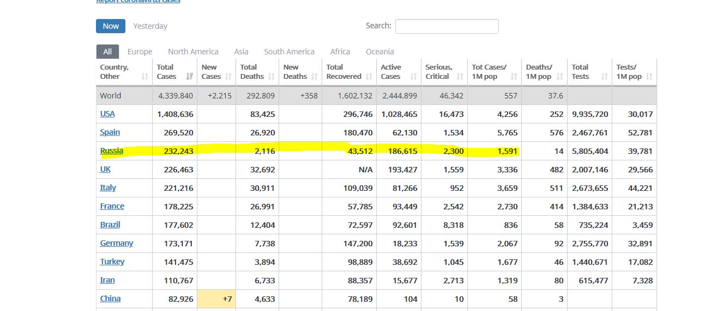Open the North America tab
711x311 pixels.
pyautogui.click(x=193, y=52)
